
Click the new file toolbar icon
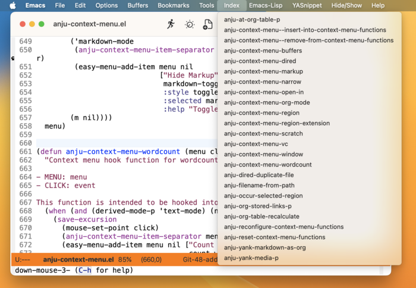pyautogui.click(x=208, y=24)
